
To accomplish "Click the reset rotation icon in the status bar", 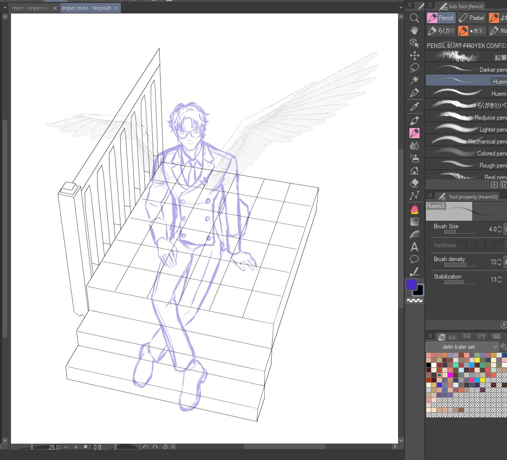I will pos(165,447).
